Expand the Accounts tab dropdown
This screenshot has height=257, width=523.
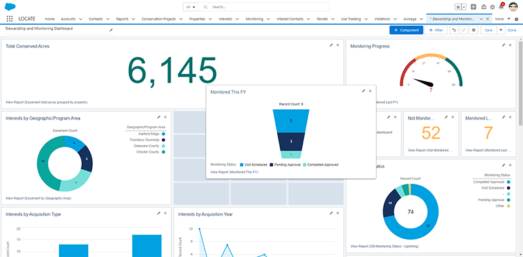(x=80, y=19)
